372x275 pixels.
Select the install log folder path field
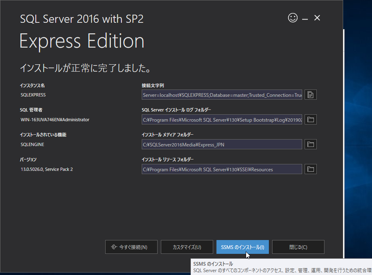tap(222, 120)
